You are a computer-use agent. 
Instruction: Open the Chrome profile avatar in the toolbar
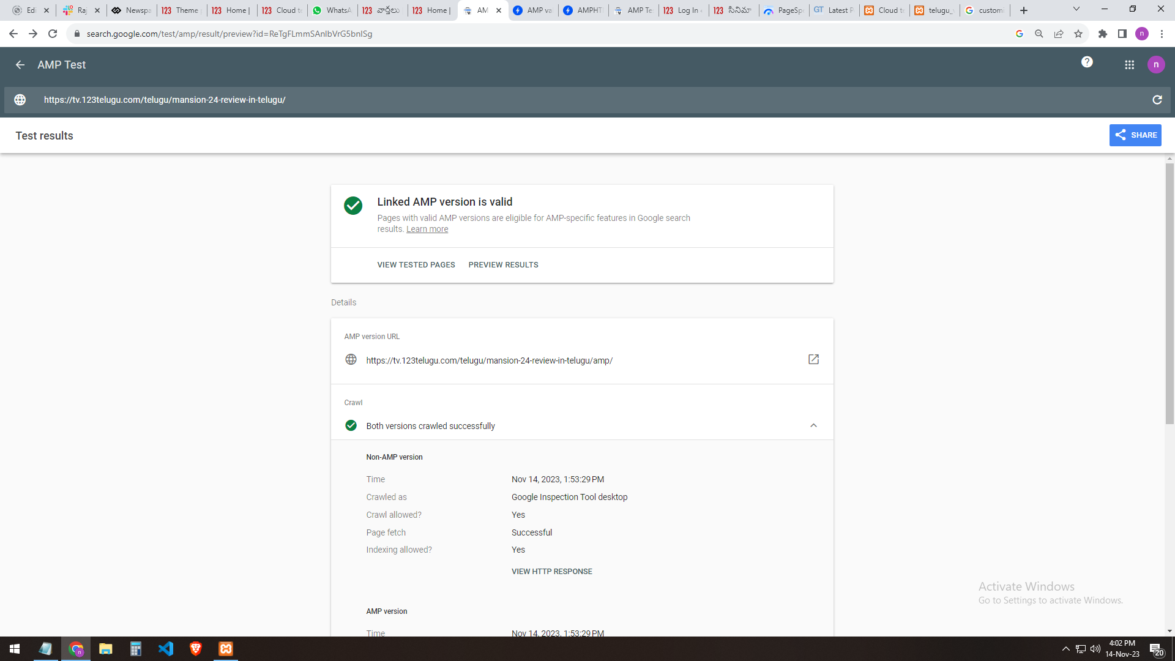(1142, 34)
